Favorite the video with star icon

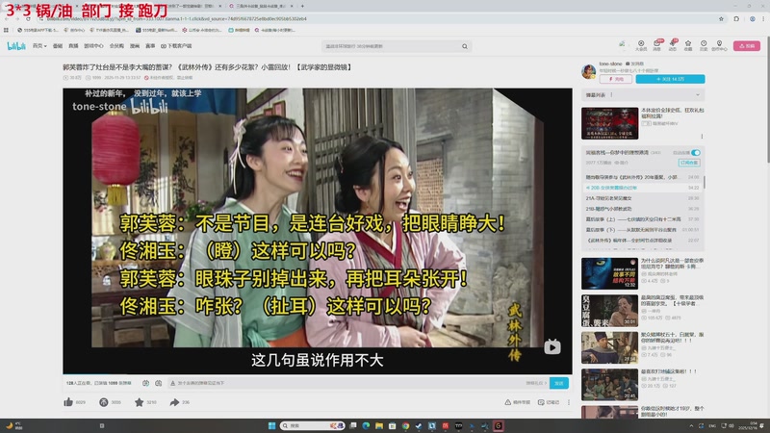coord(139,402)
